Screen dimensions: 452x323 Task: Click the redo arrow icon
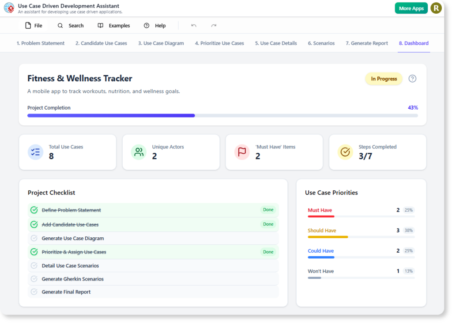(x=214, y=26)
